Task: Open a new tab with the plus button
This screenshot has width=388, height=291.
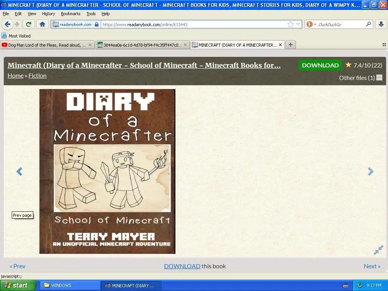Action: (x=291, y=45)
